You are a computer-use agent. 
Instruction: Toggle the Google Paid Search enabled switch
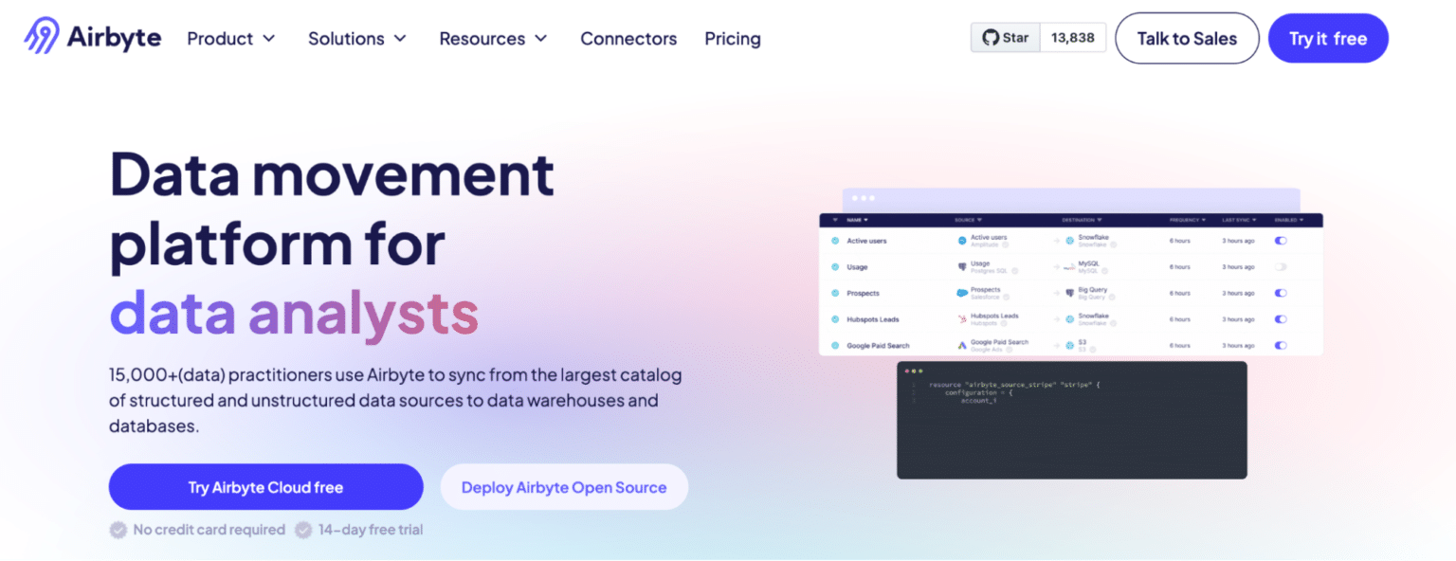pos(1281,346)
